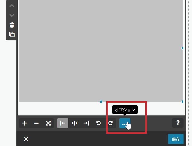Move block down with the chevron arrow
192x146 pixels.
[x=12, y=15]
